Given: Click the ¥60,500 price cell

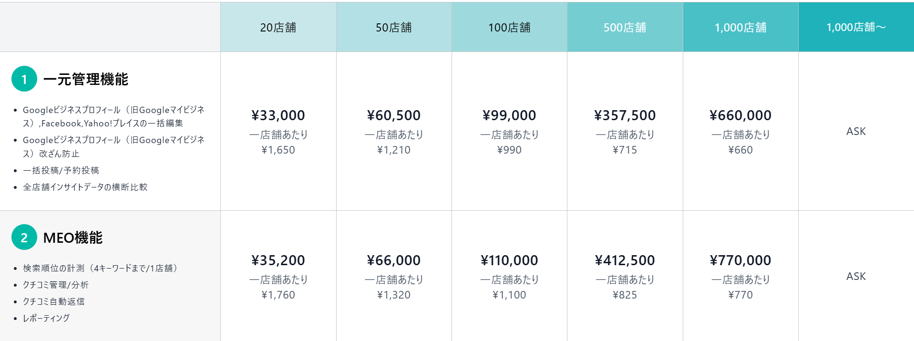Looking at the screenshot, I should [393, 115].
